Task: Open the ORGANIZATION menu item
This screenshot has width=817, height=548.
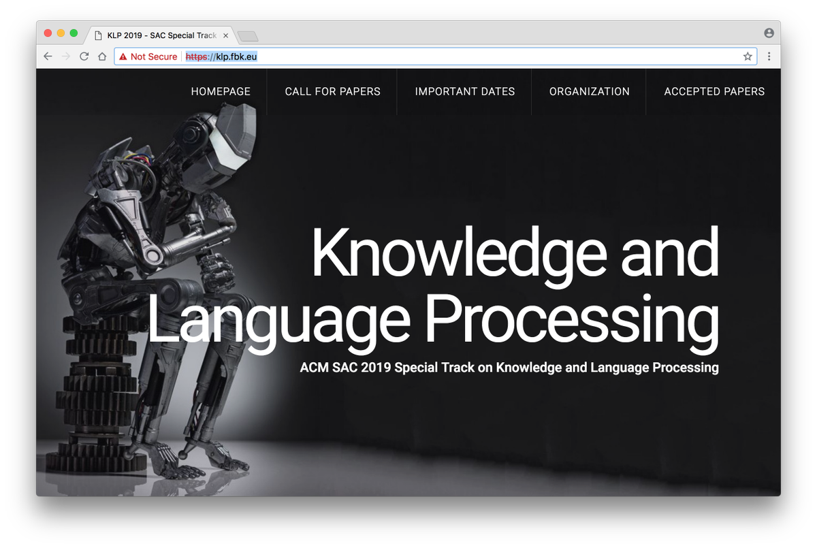Action: pos(590,91)
